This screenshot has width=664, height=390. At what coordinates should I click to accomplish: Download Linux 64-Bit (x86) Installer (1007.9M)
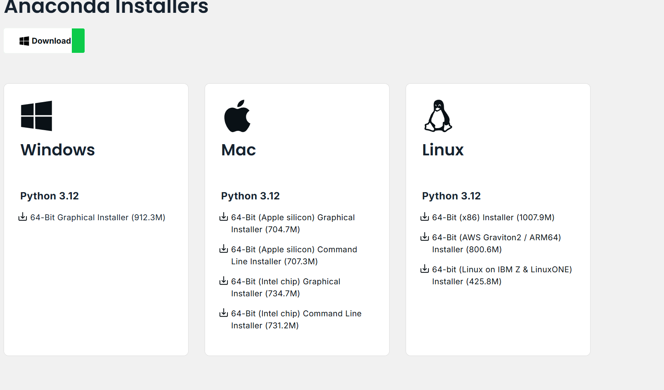coord(493,217)
